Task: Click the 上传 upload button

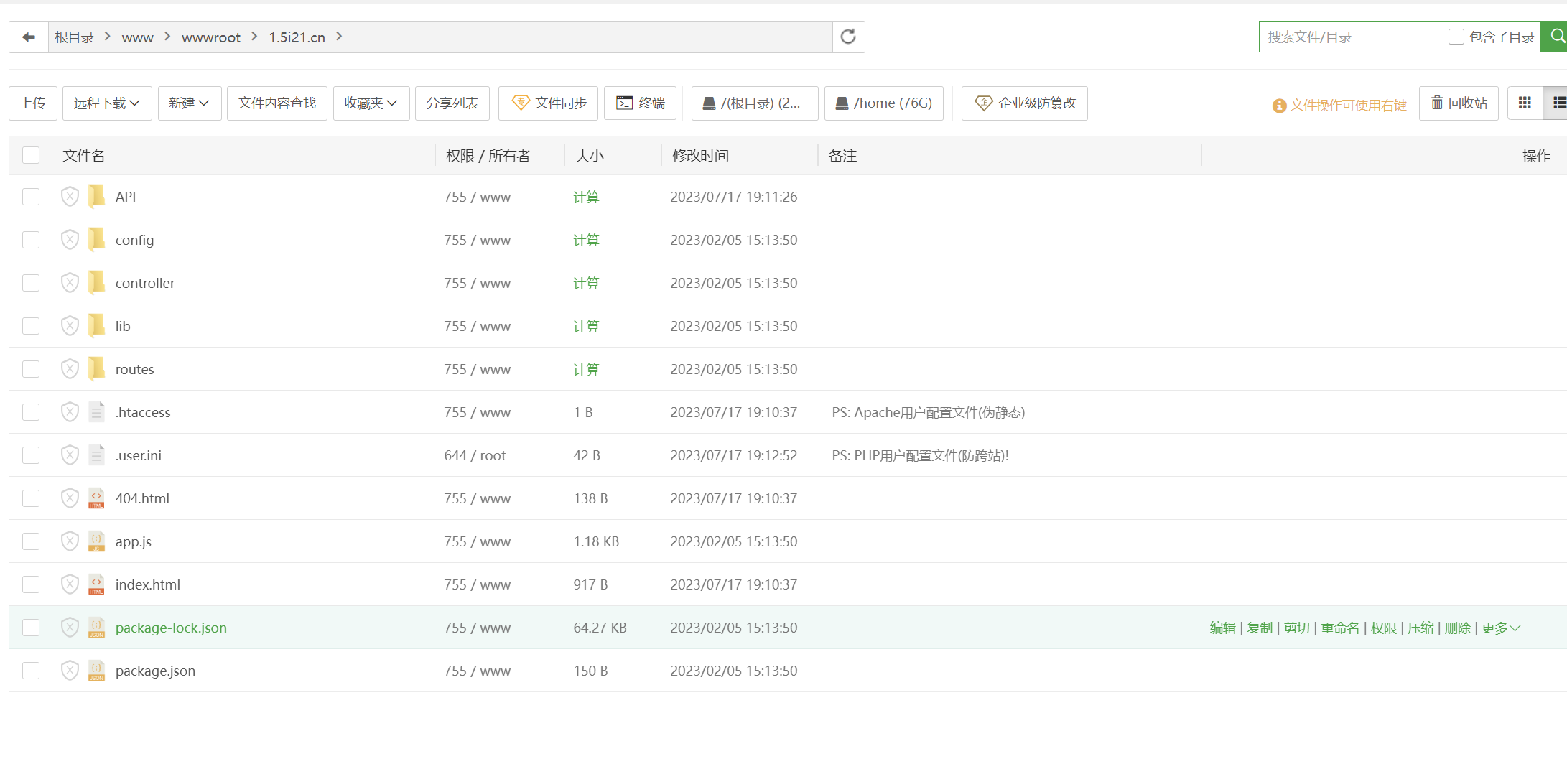Action: coord(33,103)
